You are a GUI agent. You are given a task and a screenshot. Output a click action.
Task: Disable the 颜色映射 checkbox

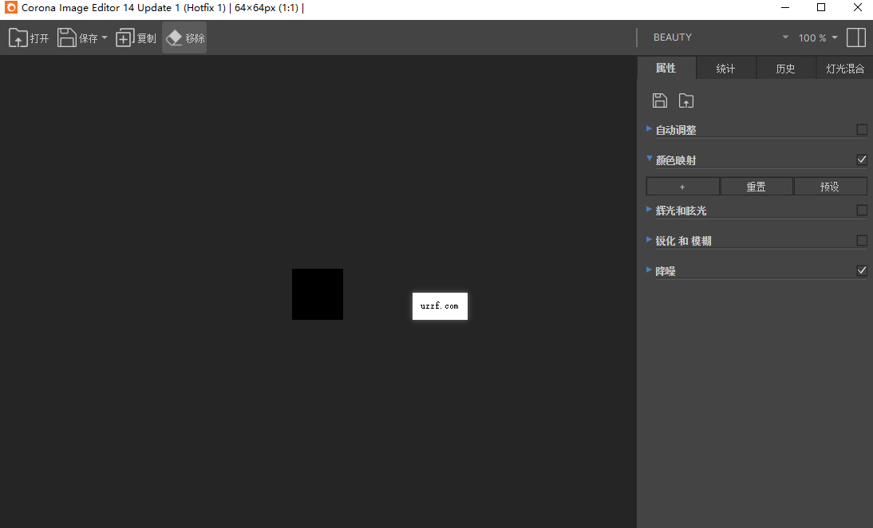tap(862, 160)
